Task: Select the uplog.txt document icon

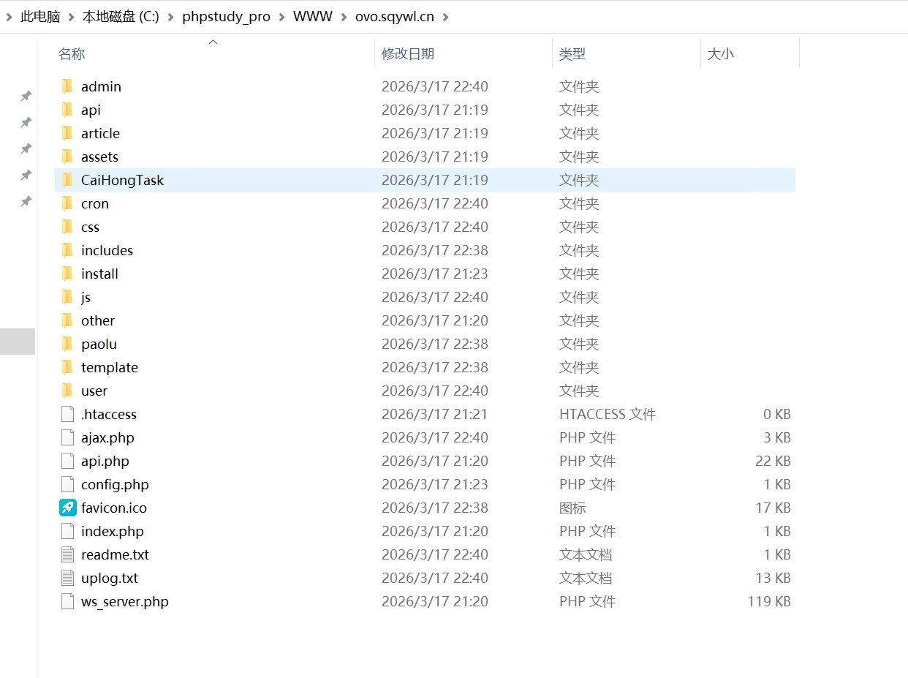Action: point(67,578)
